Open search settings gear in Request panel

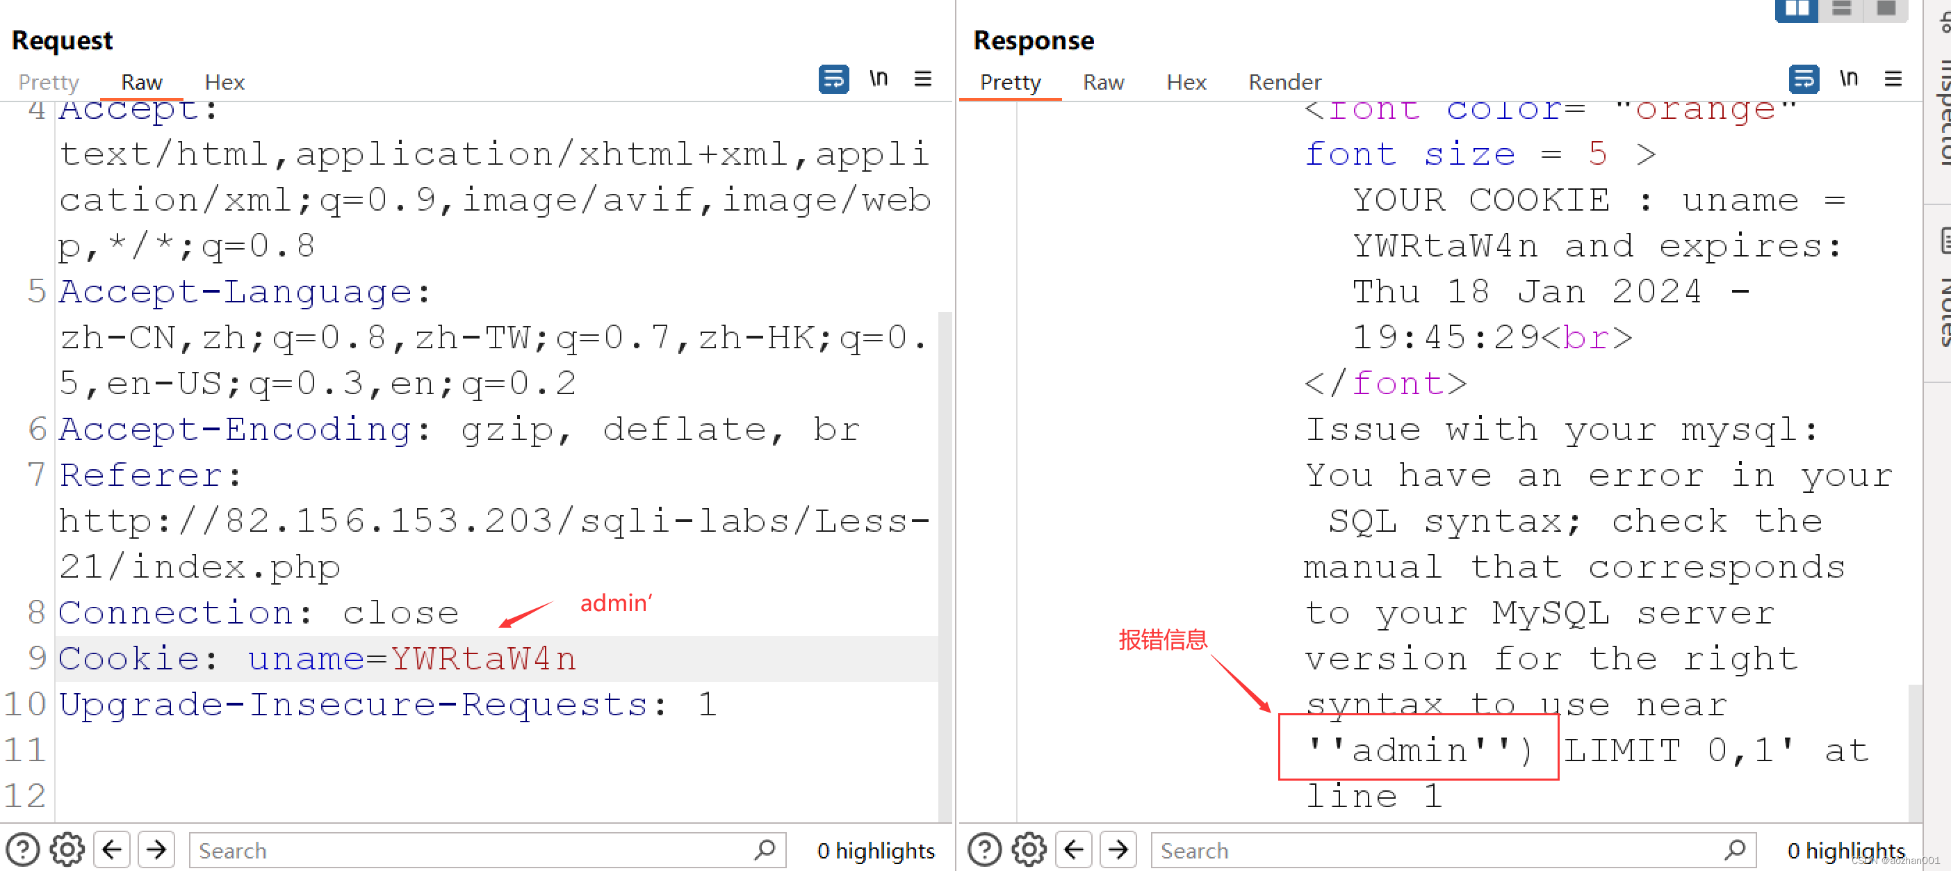coord(67,849)
